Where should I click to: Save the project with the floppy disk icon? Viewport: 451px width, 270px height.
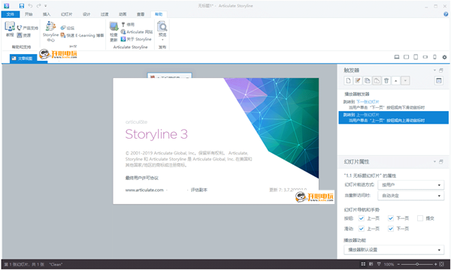tap(22, 6)
